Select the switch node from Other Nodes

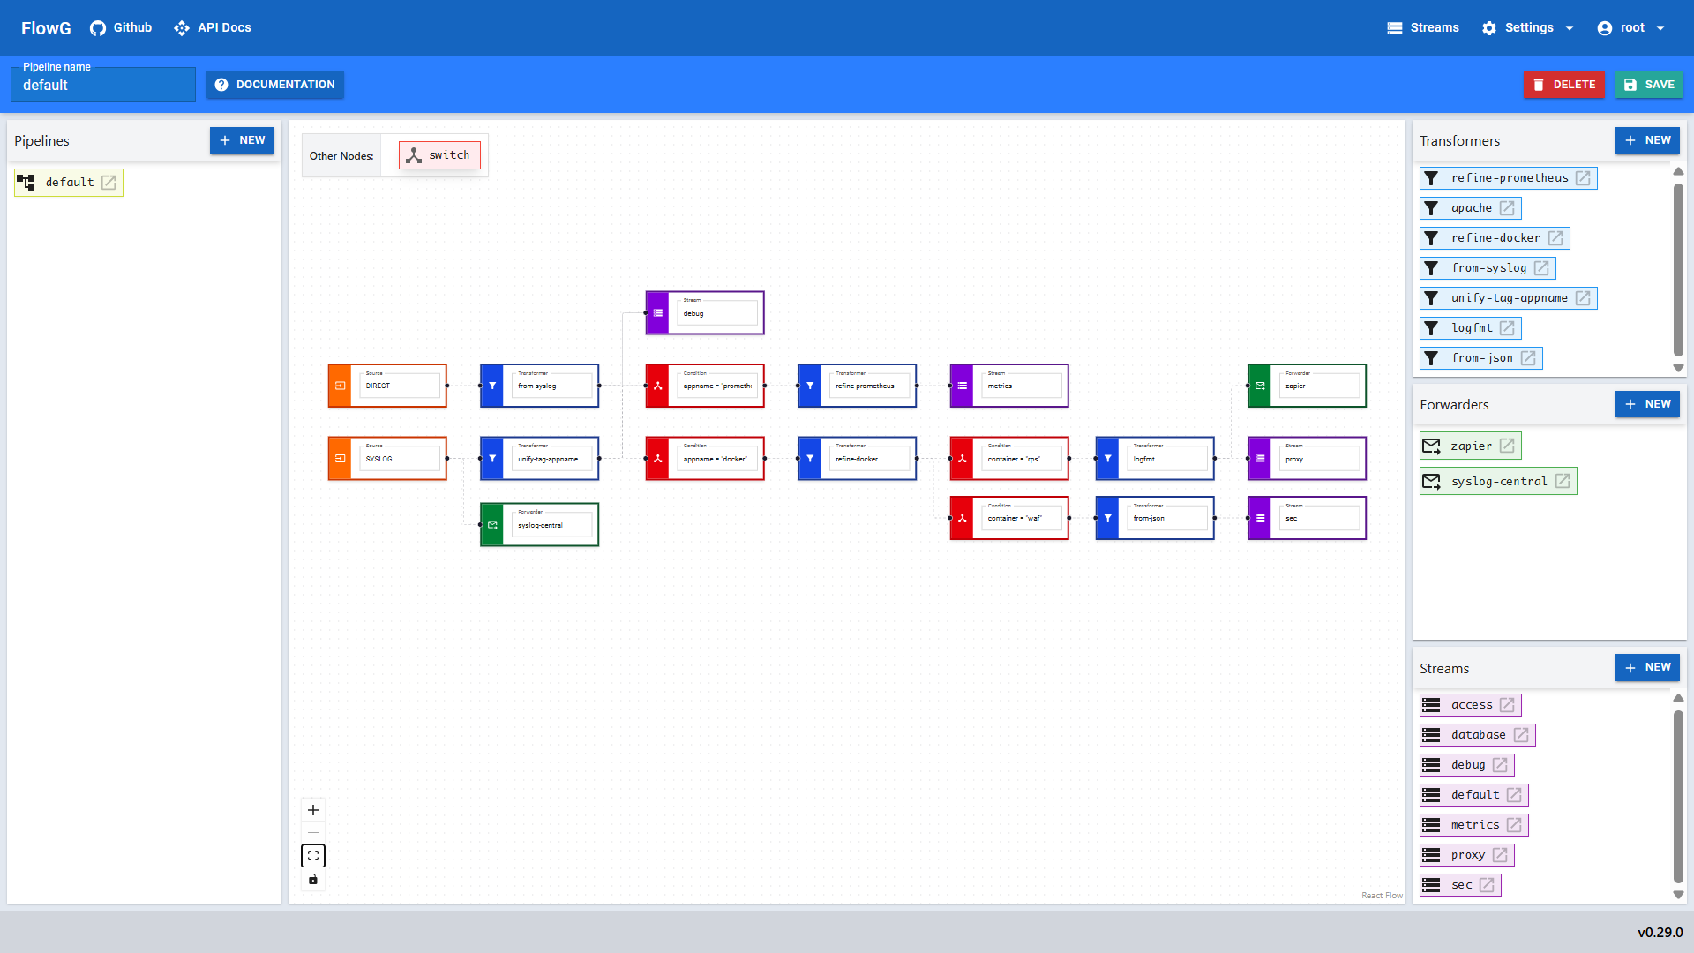point(439,155)
